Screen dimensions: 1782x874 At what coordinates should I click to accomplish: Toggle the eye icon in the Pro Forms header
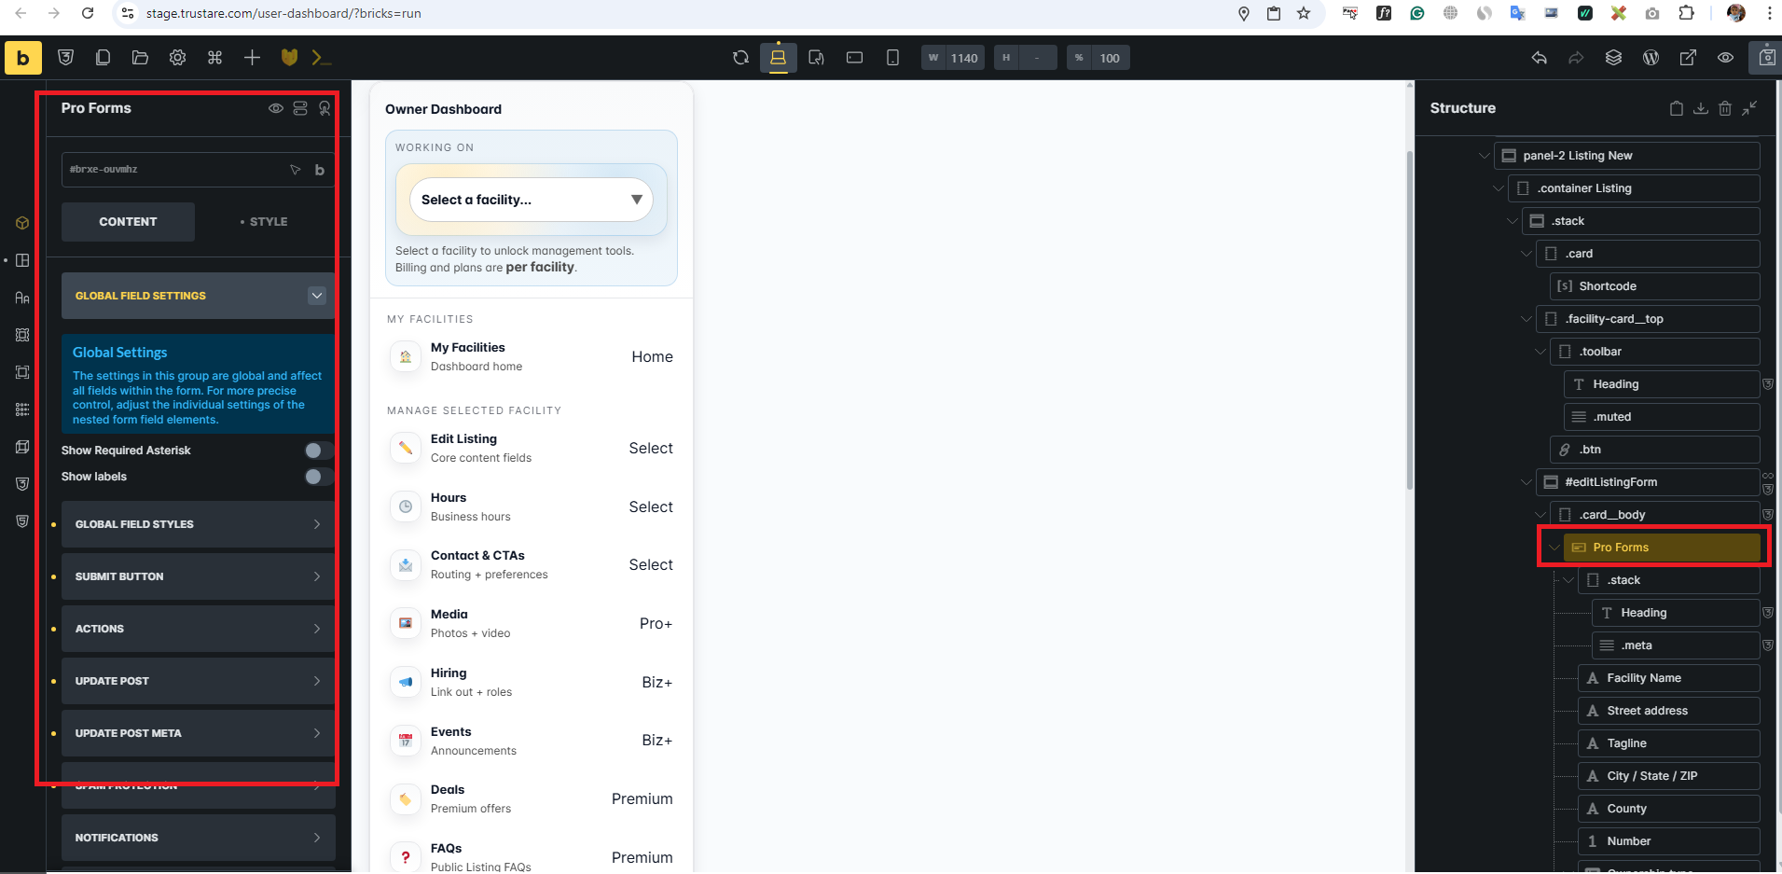click(275, 108)
